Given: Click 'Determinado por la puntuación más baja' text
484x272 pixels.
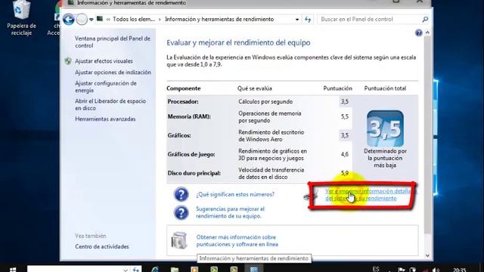Looking at the screenshot, I should click(x=385, y=158).
